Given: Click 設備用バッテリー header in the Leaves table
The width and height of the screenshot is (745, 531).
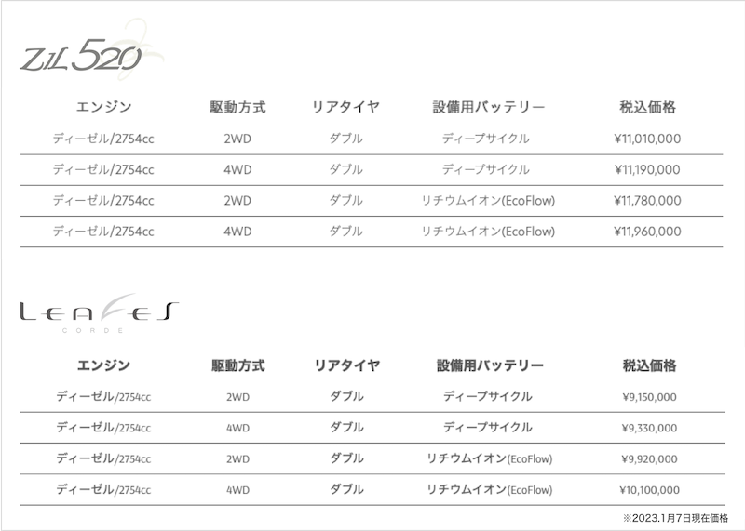Looking at the screenshot, I should point(489,365).
